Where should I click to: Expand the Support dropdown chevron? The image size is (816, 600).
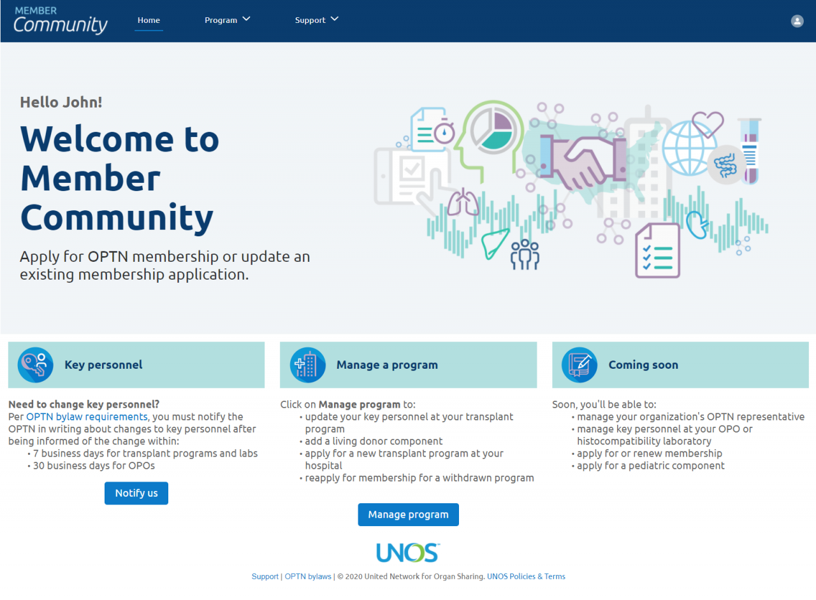coord(335,18)
